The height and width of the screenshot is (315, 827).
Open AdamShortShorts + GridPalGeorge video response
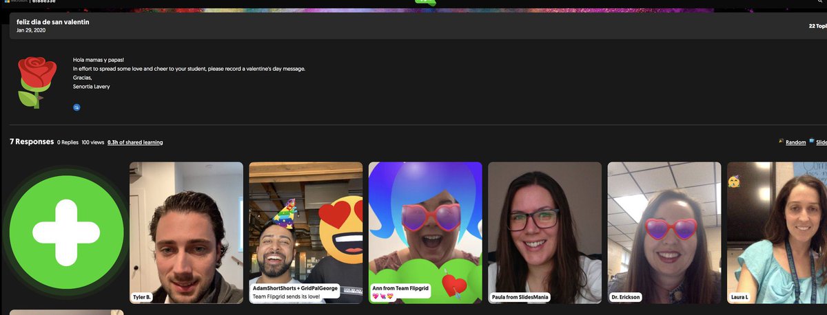pyautogui.click(x=305, y=232)
